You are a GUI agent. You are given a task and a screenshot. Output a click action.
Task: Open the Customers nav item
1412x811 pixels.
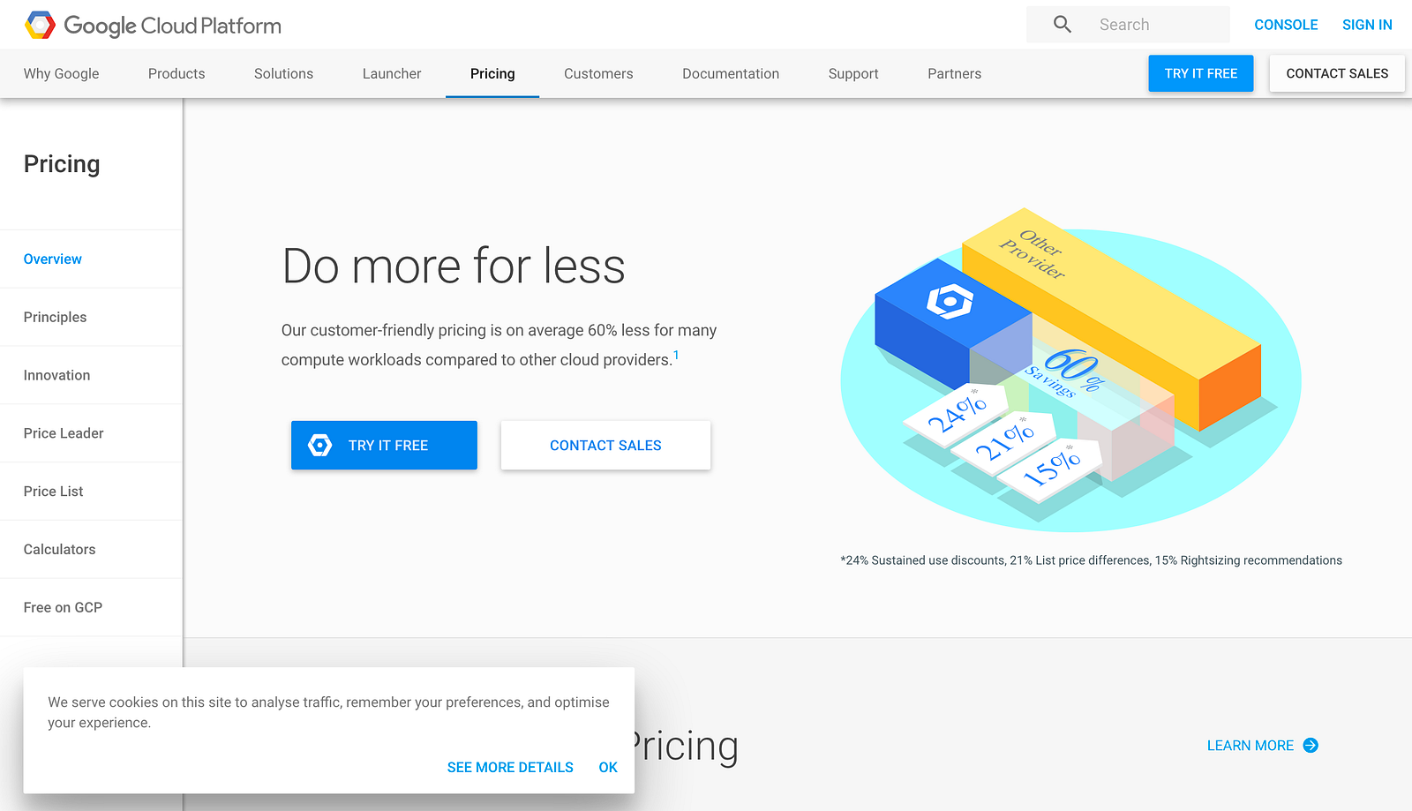[x=598, y=73]
